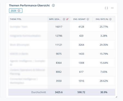Select impressions value 8062
Viewport: 123px width, 101px height.
[x=59, y=72]
